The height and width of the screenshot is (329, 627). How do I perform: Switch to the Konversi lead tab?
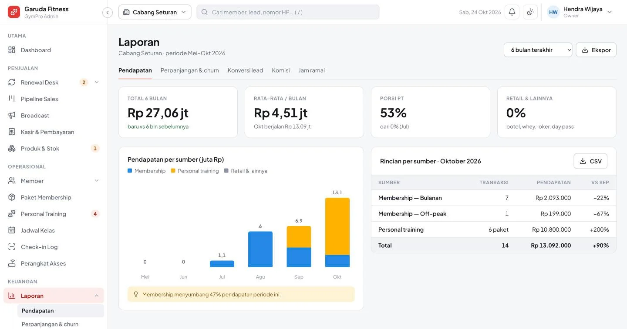(x=245, y=70)
